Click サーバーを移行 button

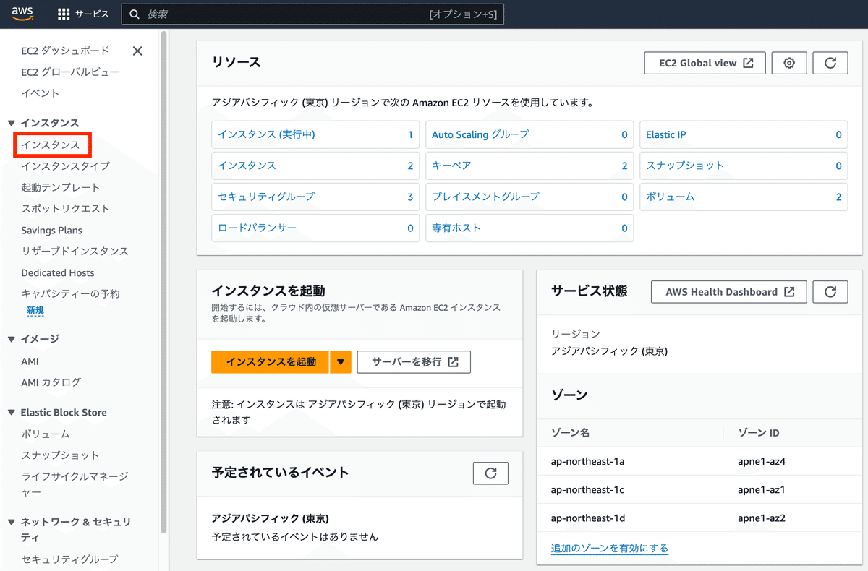pyautogui.click(x=414, y=362)
